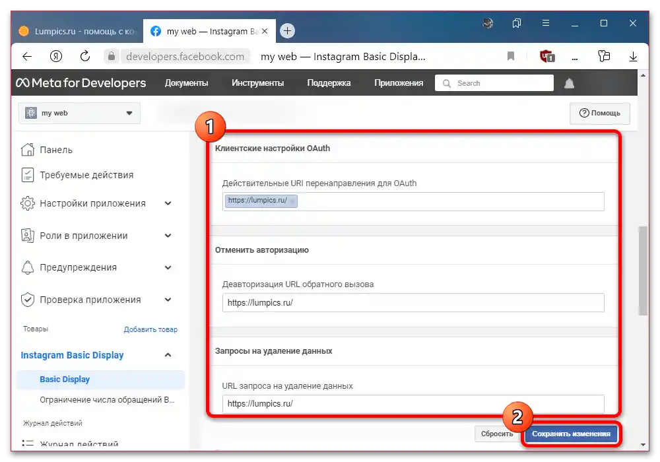
Task: Click the scrollbar up arrow
Action: click(x=643, y=75)
